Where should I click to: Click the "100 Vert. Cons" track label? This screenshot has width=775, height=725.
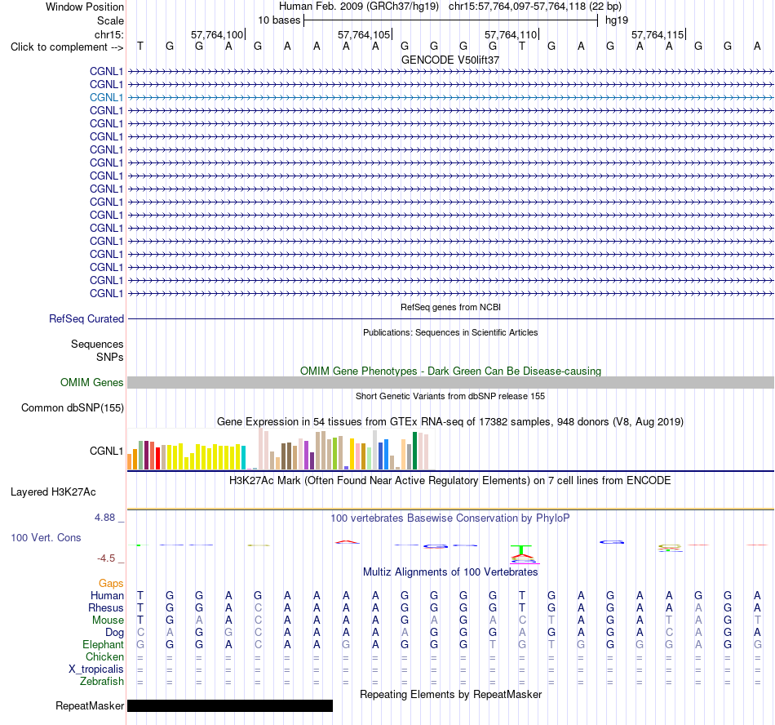pyautogui.click(x=46, y=537)
